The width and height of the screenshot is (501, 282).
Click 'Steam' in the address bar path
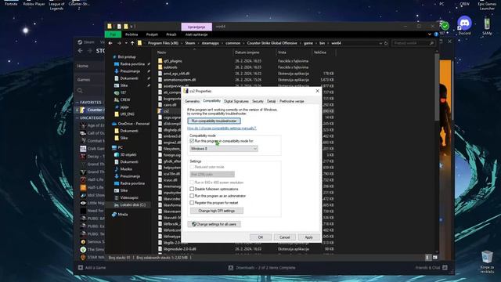tap(189, 43)
